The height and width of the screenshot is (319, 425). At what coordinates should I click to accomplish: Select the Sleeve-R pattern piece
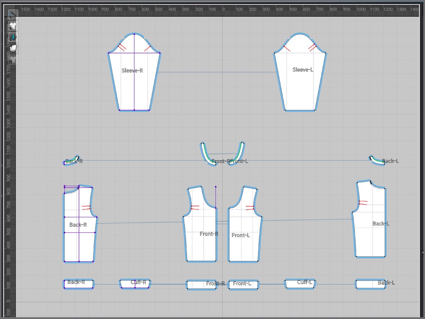(134, 79)
